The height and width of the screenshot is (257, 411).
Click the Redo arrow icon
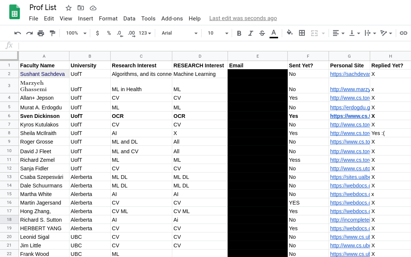click(x=29, y=33)
